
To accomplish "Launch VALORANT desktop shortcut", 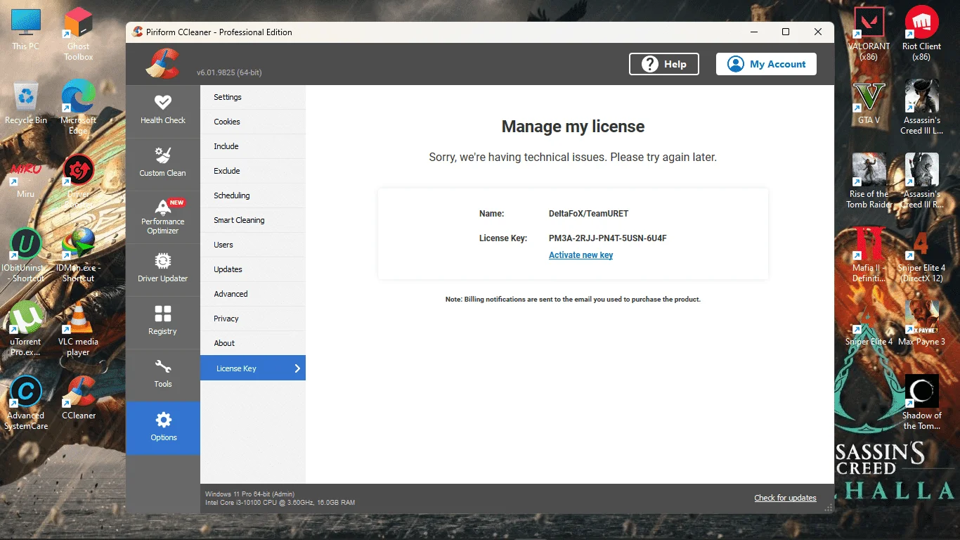I will [x=869, y=34].
